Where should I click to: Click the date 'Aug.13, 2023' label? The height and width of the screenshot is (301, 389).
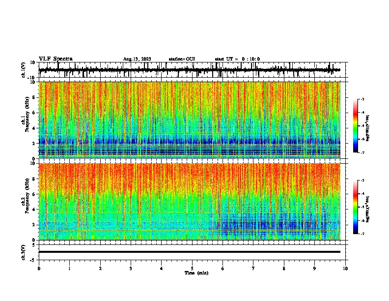click(x=137, y=59)
